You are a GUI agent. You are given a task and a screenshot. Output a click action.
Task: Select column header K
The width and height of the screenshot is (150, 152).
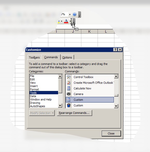[89, 31]
